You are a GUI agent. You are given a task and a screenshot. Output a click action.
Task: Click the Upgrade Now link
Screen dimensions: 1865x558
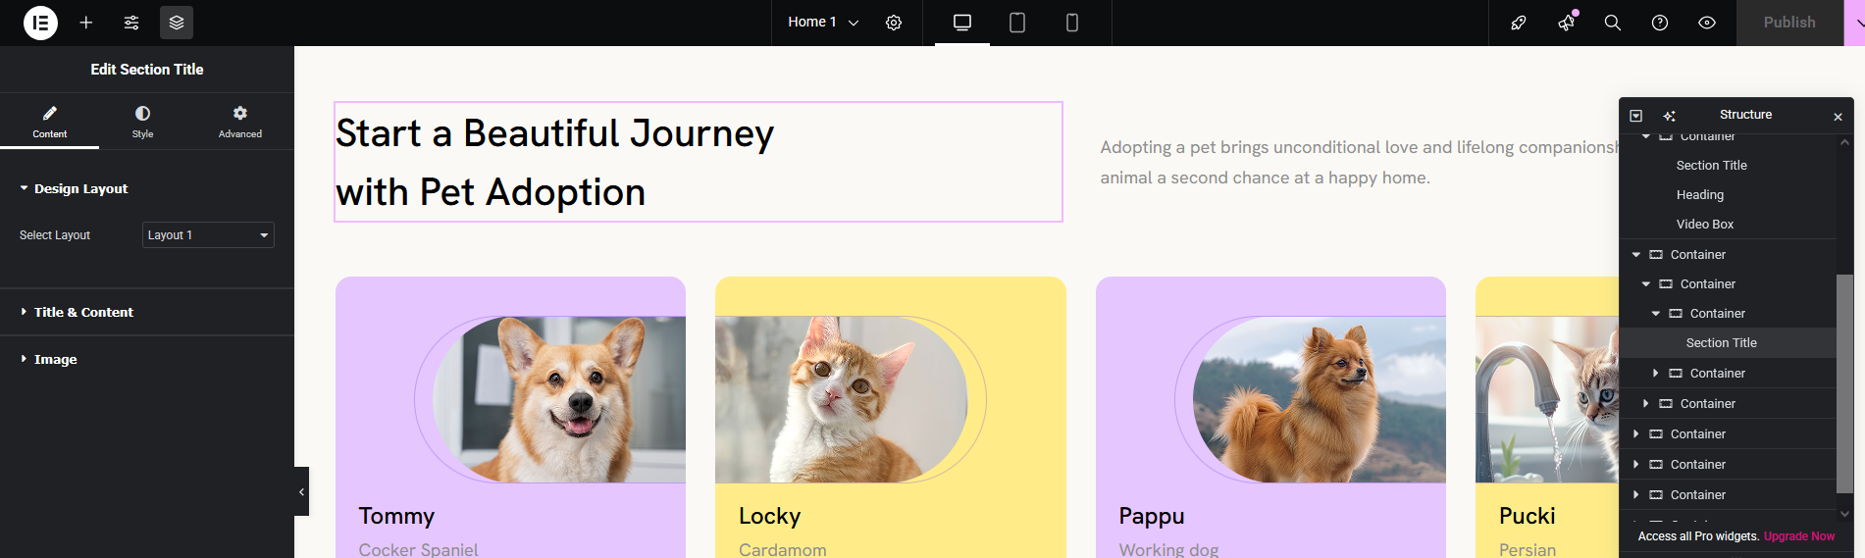[x=1798, y=536]
